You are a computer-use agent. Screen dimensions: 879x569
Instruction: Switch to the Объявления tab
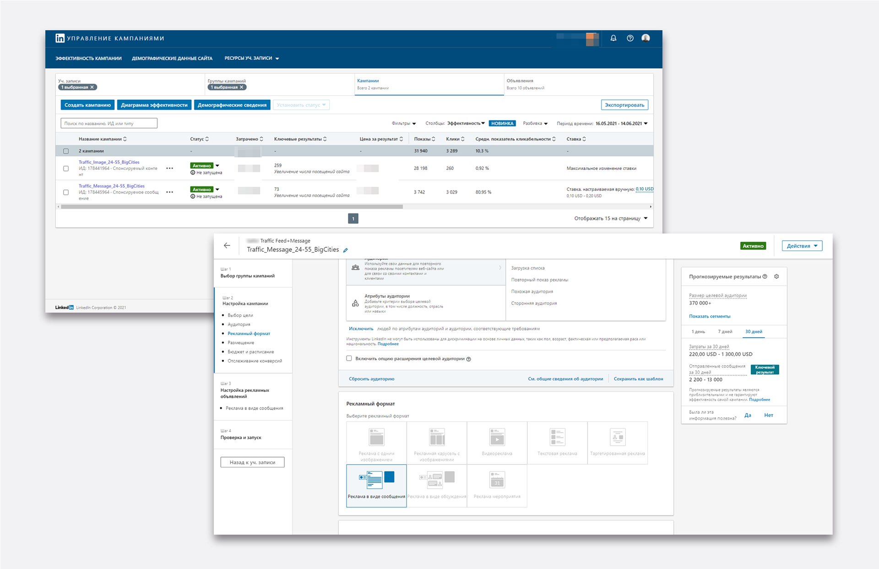click(x=520, y=81)
